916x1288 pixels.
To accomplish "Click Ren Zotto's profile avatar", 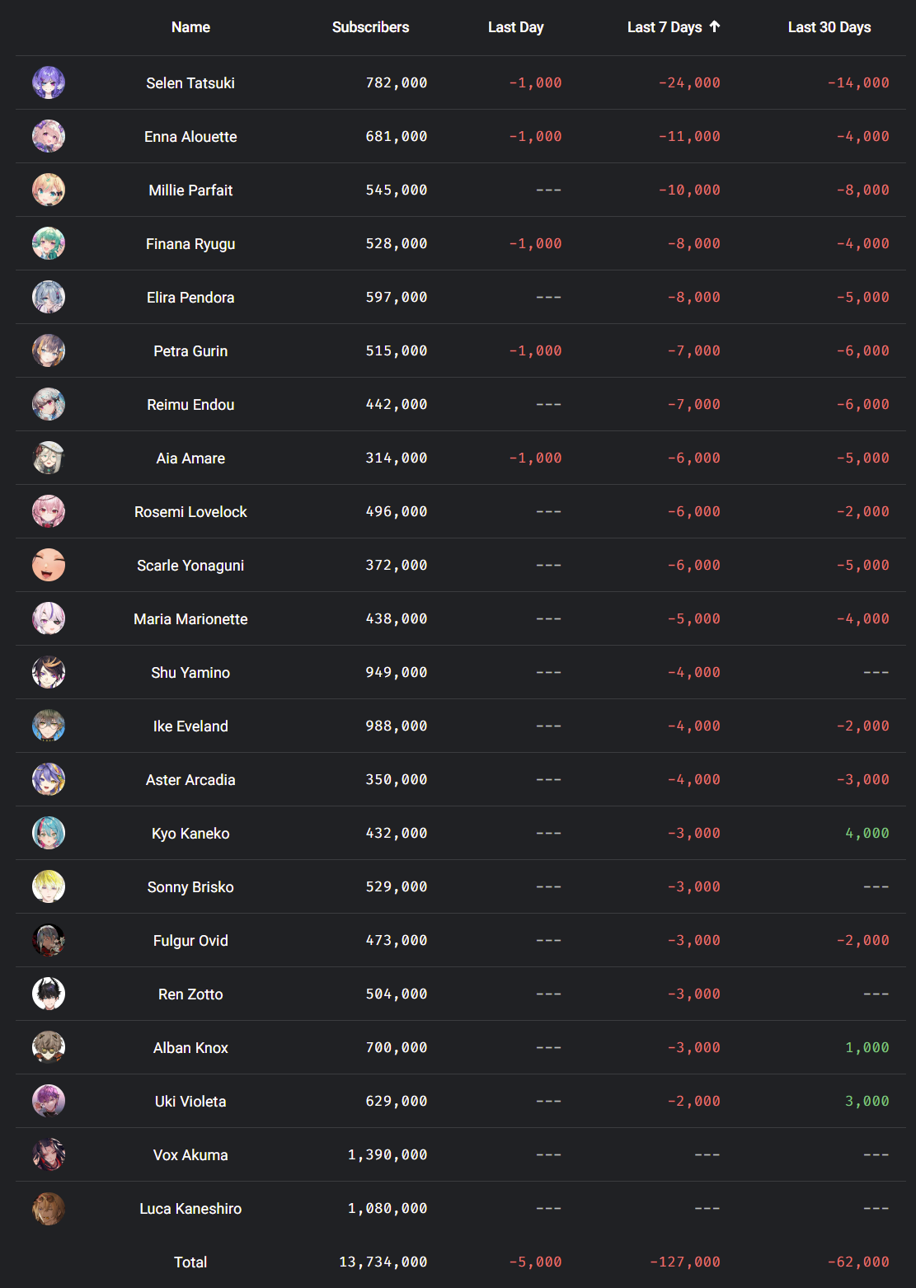I will (49, 994).
